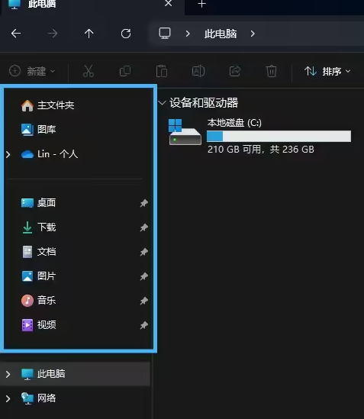Click the Copy toolbar icon
364x419 pixels.
point(125,71)
